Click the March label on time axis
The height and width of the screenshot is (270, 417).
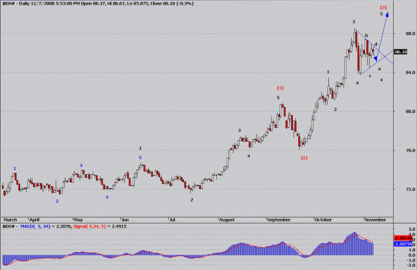coord(11,219)
